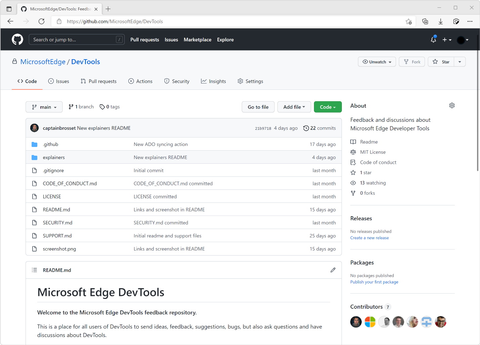Star the DevTools repository
Screen dimensions: 480x345
coord(441,62)
